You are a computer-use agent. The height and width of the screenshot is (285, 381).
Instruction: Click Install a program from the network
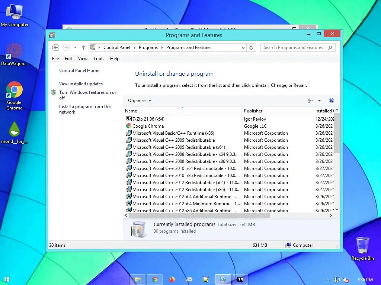(x=85, y=109)
